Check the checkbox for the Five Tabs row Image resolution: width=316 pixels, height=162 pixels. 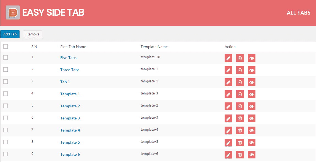pyautogui.click(x=6, y=57)
